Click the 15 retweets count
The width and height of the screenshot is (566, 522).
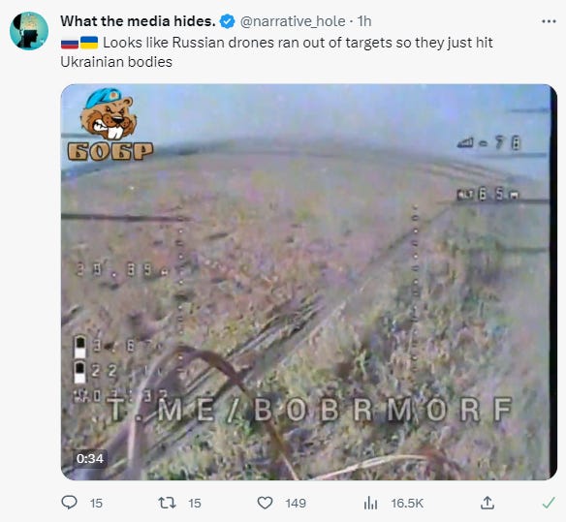(x=195, y=504)
